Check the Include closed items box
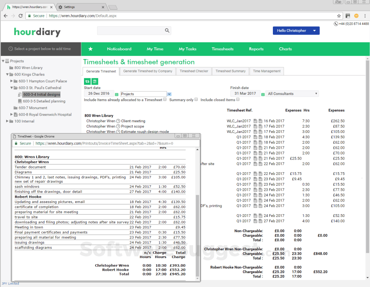Image resolution: width=370 pixels, height=287 pixels. pos(238,99)
